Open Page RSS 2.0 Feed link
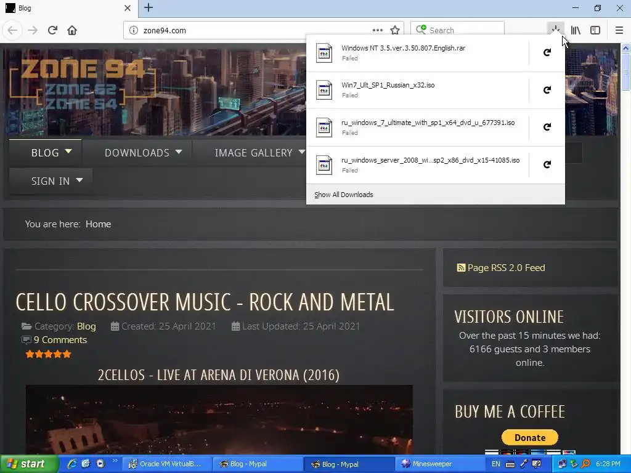Screen dimensions: 631x473 coord(507,268)
